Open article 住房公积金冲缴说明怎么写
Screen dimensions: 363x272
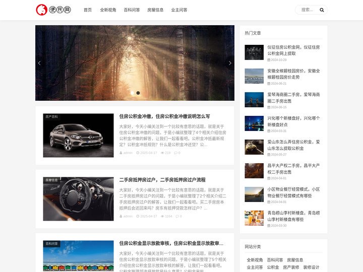164,116
